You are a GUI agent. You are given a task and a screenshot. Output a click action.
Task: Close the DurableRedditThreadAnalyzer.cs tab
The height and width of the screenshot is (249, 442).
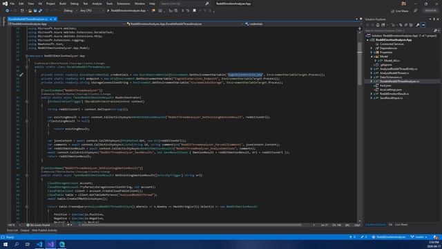(x=55, y=19)
